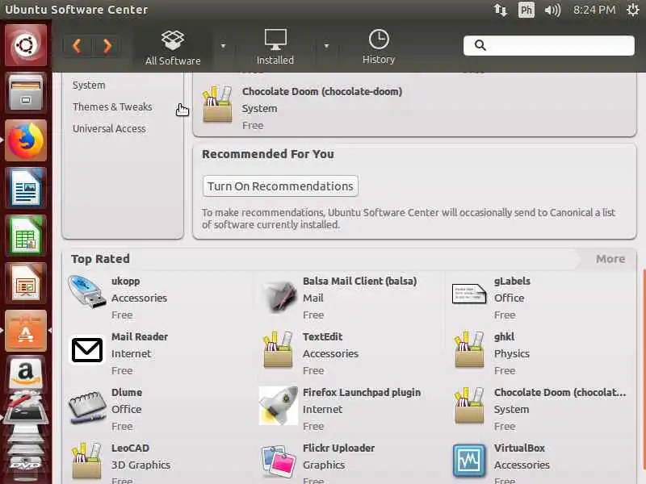646x484 pixels.
Task: Launch LibreOffice Impress from launcher
Action: click(x=26, y=283)
